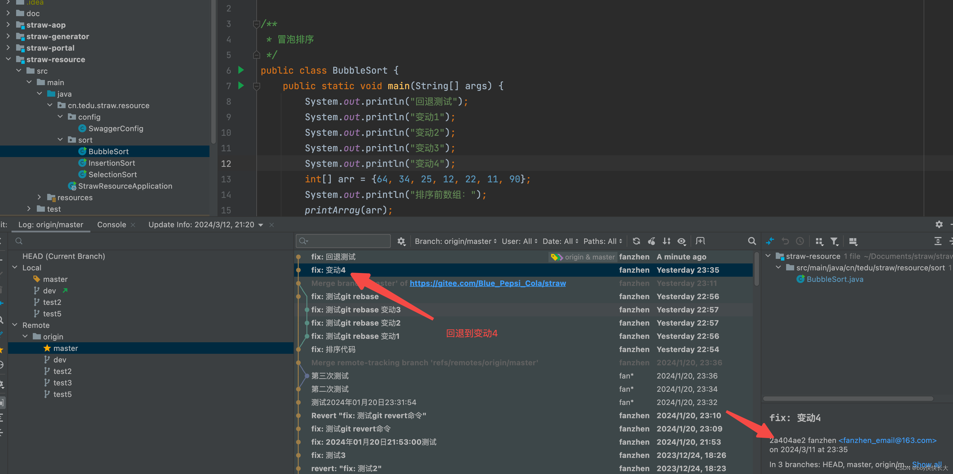Click the Git log vertical scrollbar
The height and width of the screenshot is (474, 953).
coord(757,269)
